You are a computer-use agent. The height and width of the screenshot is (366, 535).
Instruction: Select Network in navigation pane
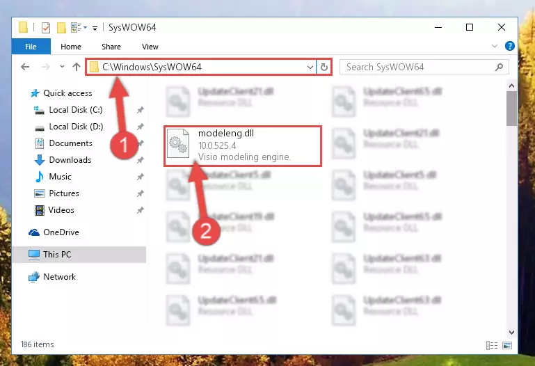[52, 277]
